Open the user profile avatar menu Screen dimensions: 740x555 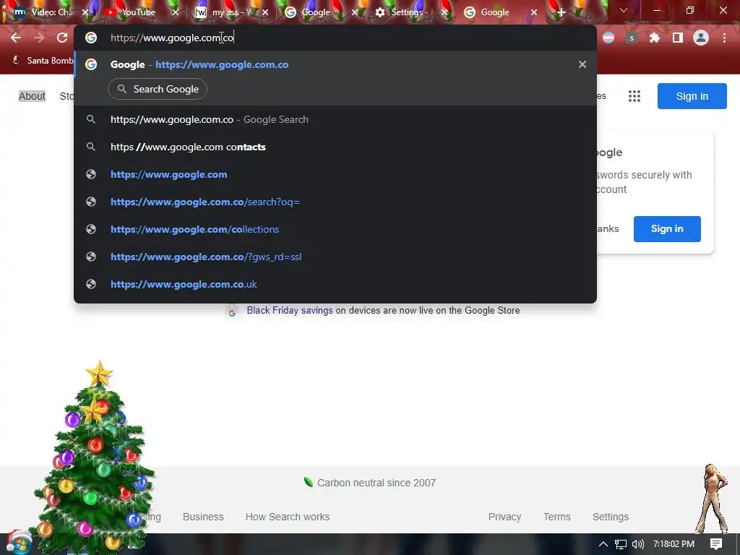701,38
